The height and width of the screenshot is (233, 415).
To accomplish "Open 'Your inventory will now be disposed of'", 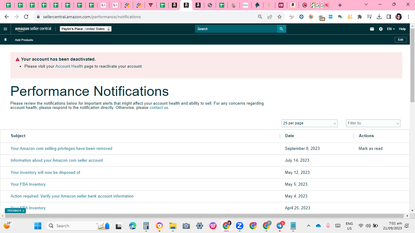I will point(45,172).
